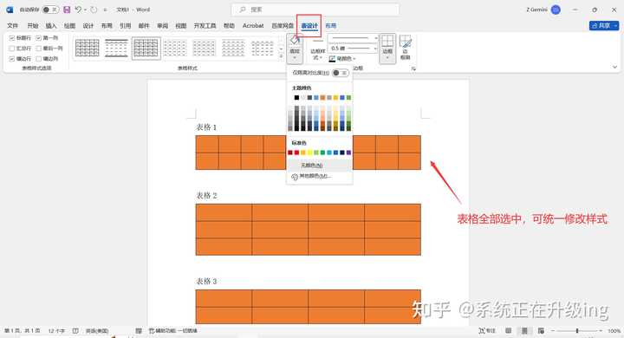The image size is (624, 338).
Task: Check the Total Row (汇总行) checkbox
Action: click(x=12, y=49)
